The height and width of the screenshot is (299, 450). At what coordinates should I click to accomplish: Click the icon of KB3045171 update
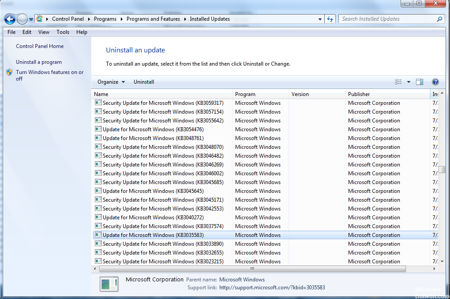tap(98, 199)
